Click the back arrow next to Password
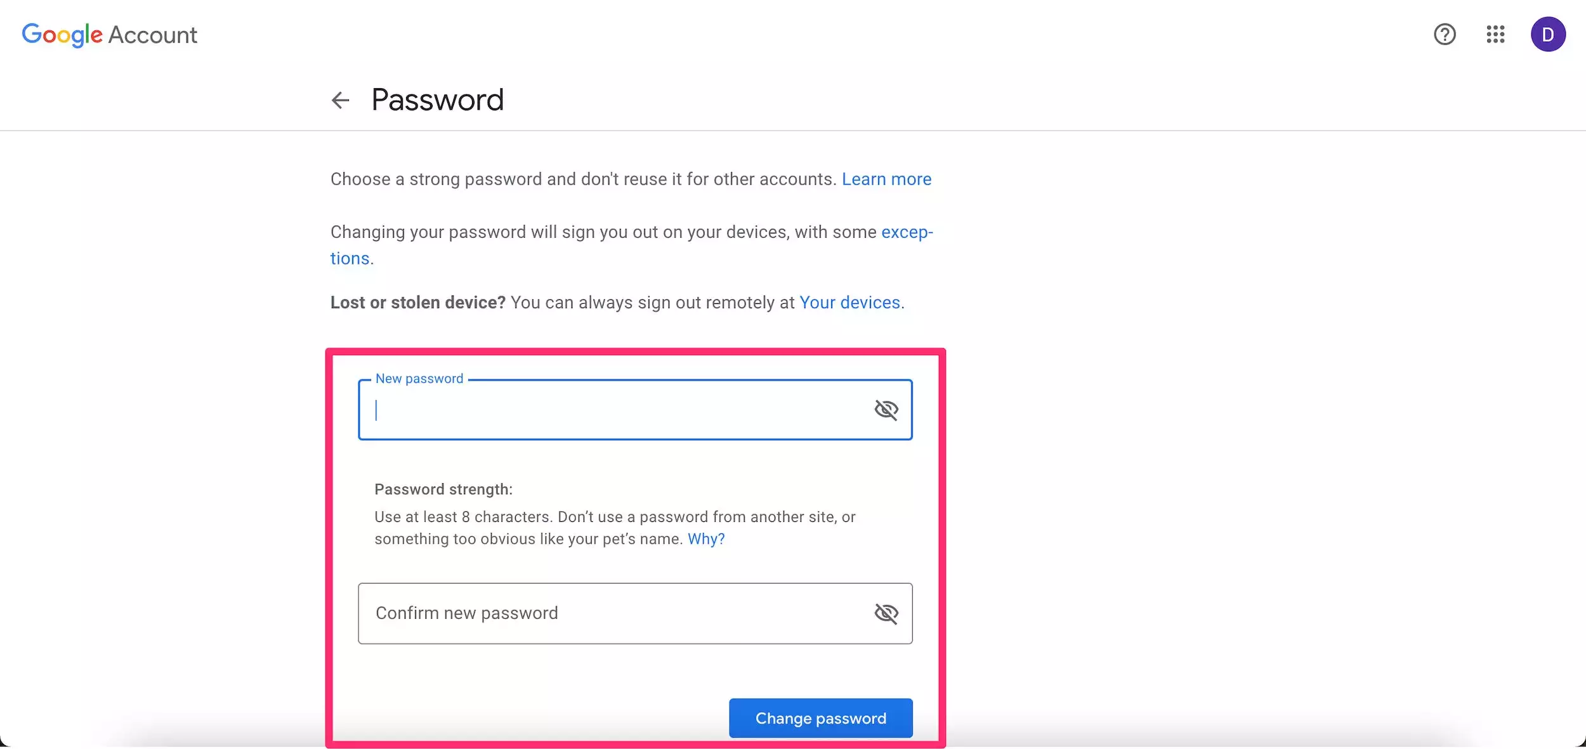1586x749 pixels. click(x=341, y=100)
